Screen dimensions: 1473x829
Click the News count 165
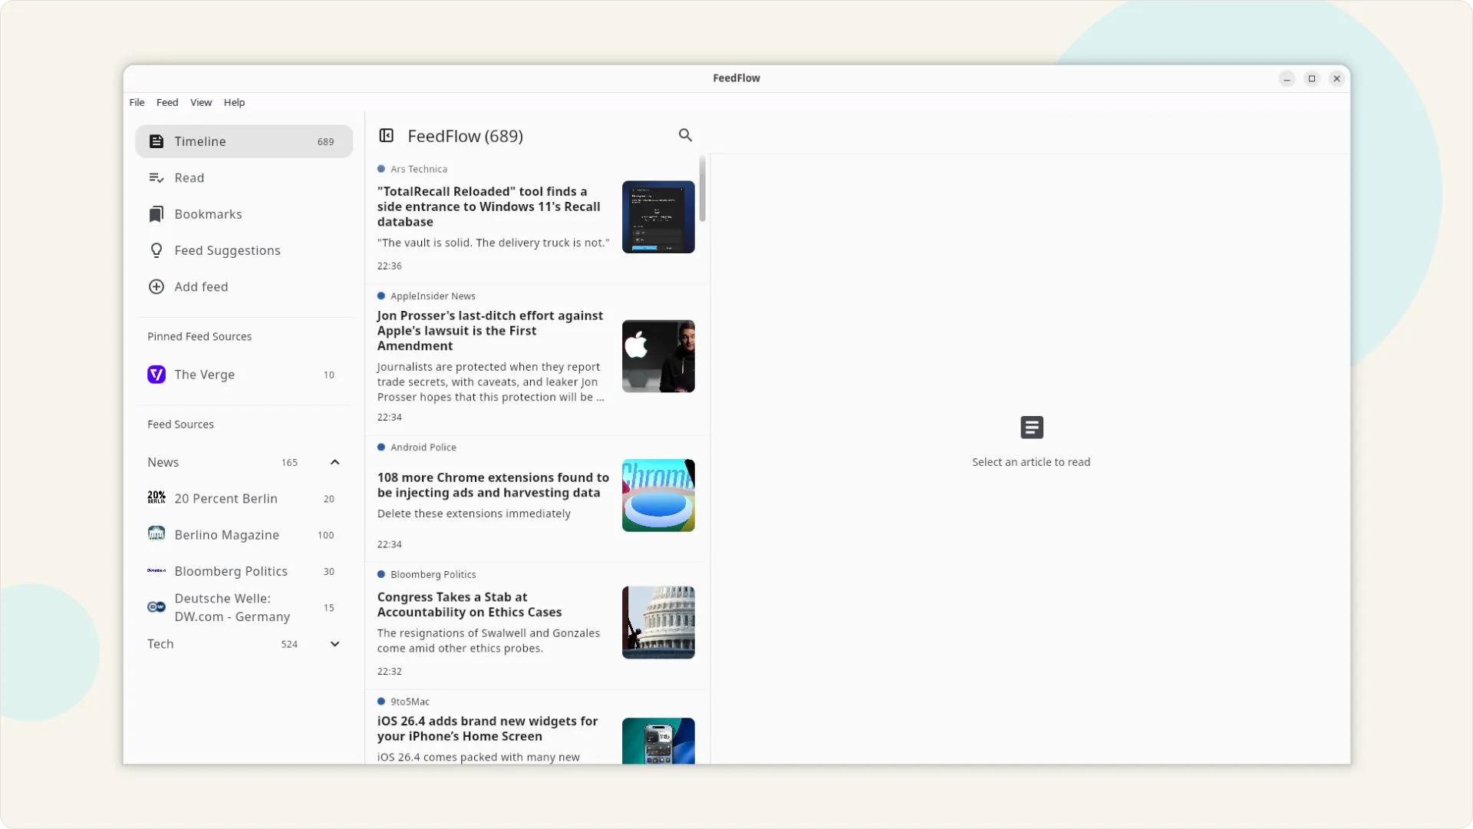289,462
